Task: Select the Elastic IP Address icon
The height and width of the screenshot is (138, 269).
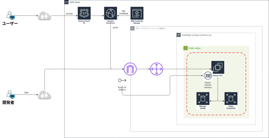Action: [122, 80]
